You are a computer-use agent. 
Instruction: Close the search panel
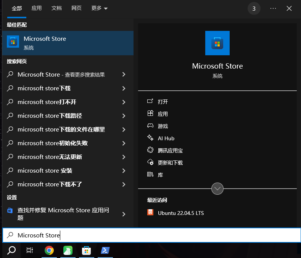(289, 8)
